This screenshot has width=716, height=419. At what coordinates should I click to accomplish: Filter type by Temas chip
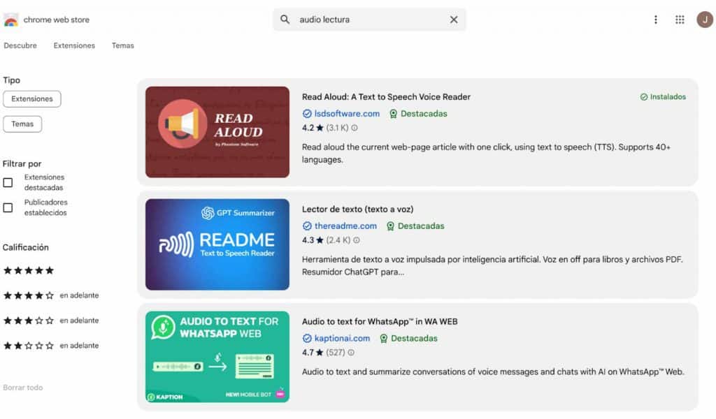point(22,124)
